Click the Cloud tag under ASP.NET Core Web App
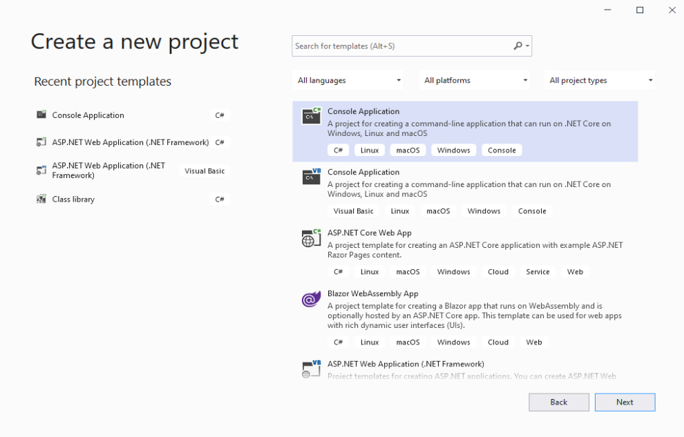Viewport: 684px width, 437px height. click(497, 271)
